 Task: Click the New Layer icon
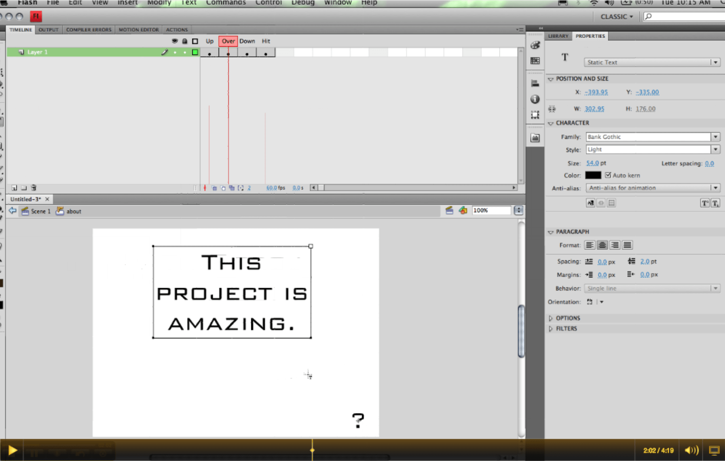[x=14, y=188]
